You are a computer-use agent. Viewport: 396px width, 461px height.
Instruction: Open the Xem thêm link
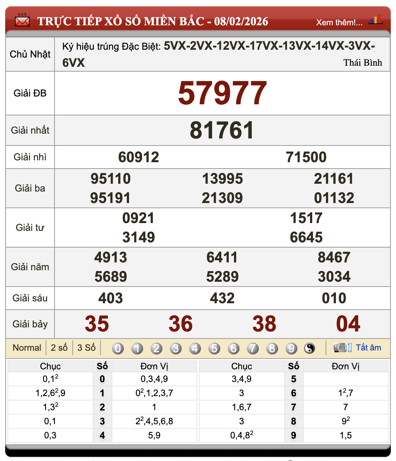click(339, 22)
